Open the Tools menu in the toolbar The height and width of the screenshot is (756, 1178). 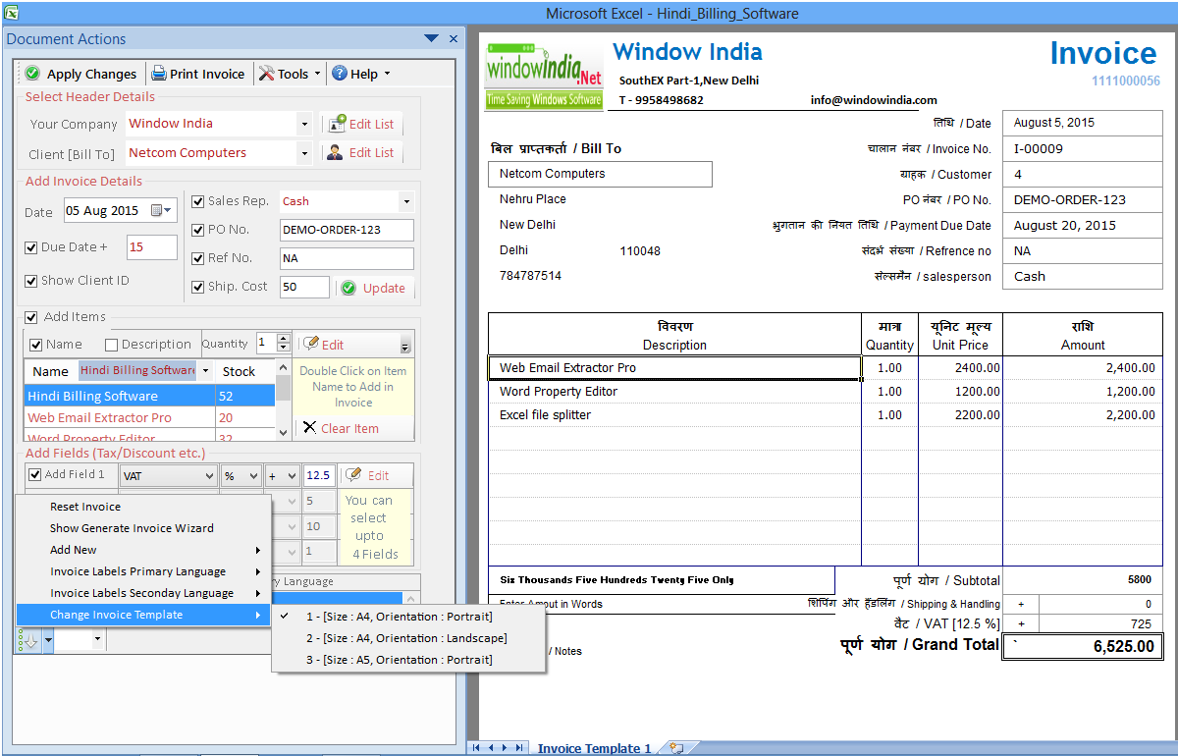tap(290, 74)
